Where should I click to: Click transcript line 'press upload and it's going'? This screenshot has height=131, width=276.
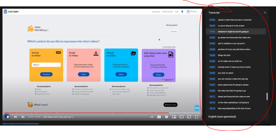pos(233,85)
